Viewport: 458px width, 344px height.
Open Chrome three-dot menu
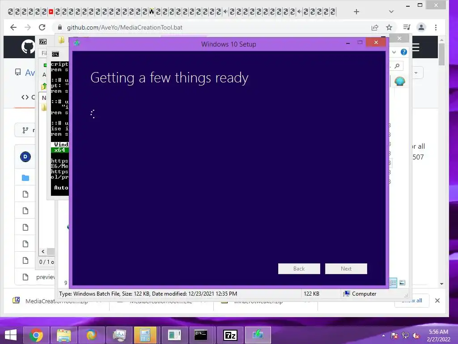point(436,27)
